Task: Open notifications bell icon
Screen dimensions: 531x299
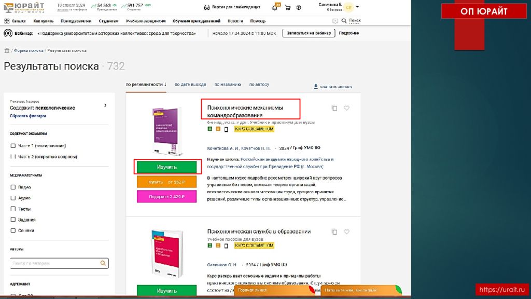Action: (x=275, y=7)
